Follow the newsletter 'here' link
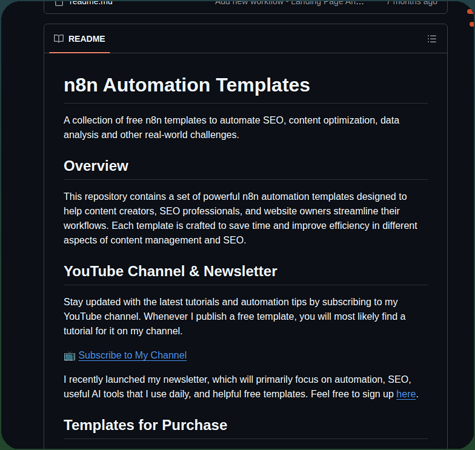 [x=406, y=394]
